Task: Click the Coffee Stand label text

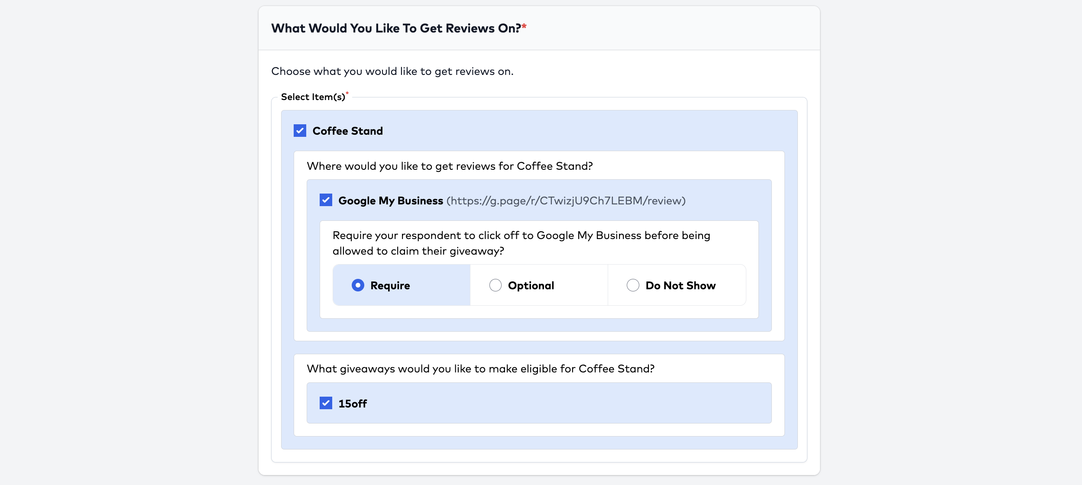Action: [x=347, y=131]
